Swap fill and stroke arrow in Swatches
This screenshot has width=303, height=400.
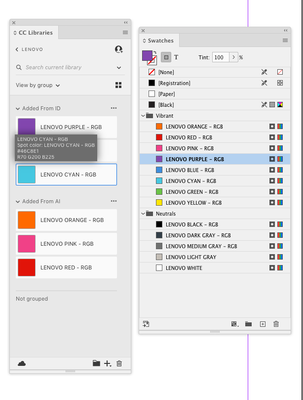click(x=155, y=52)
